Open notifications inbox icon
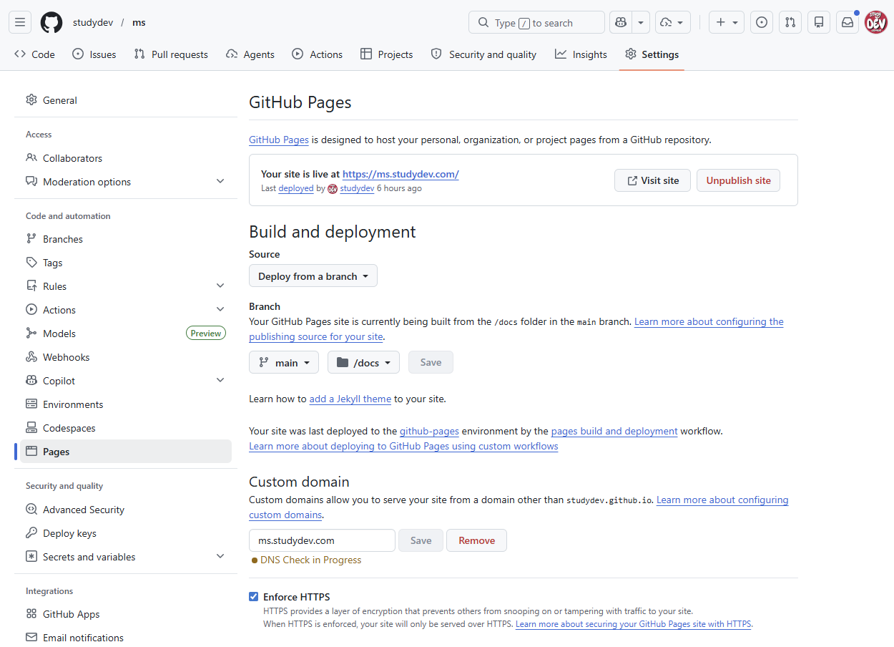The width and height of the screenshot is (894, 647). click(848, 22)
